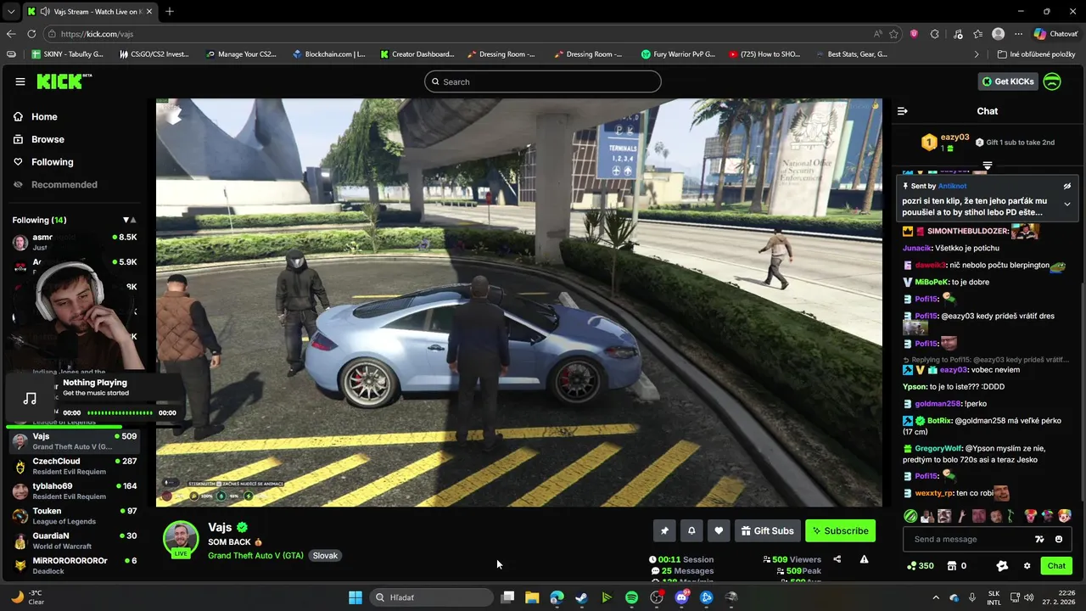This screenshot has width=1086, height=611.
Task: Click the Subscribe button
Action: pos(840,531)
